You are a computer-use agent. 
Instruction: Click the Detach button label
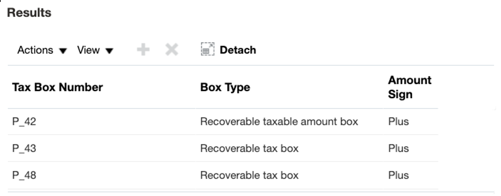pyautogui.click(x=238, y=50)
